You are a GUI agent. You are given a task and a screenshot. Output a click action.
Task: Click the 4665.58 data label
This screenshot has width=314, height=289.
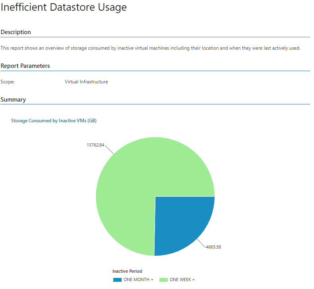[x=213, y=247]
